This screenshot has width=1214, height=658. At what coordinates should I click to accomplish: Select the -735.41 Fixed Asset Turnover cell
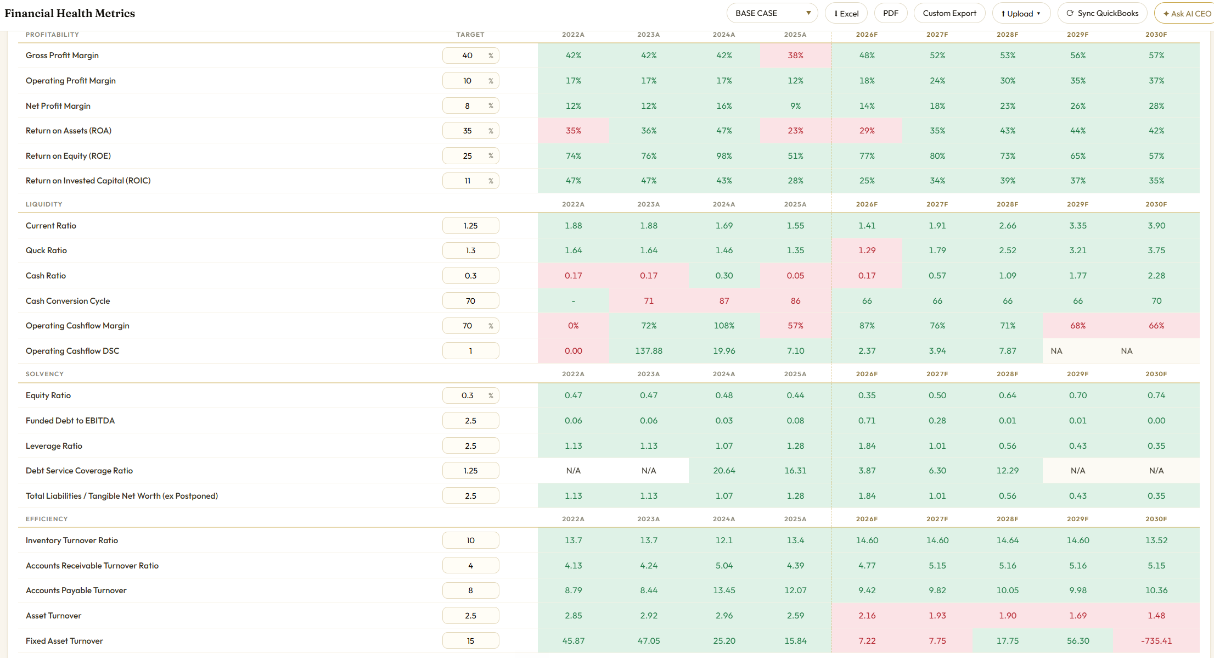1156,641
